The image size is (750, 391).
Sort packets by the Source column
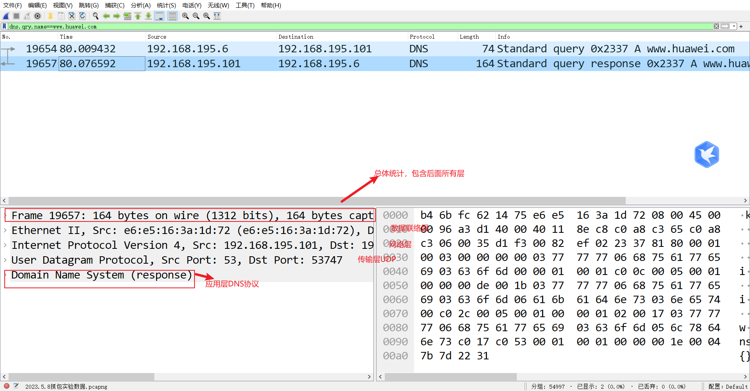click(211, 37)
